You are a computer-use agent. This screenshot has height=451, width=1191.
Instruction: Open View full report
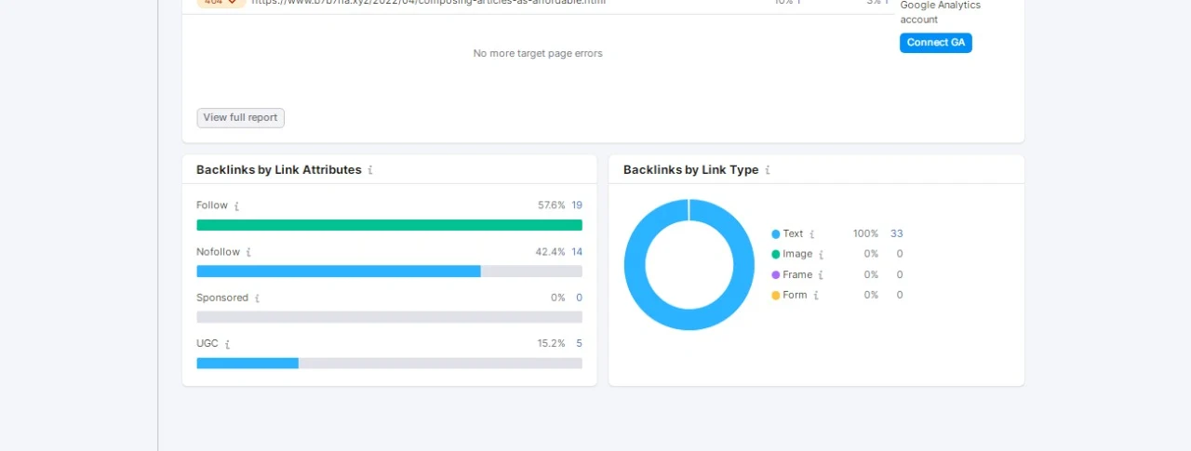pos(240,118)
